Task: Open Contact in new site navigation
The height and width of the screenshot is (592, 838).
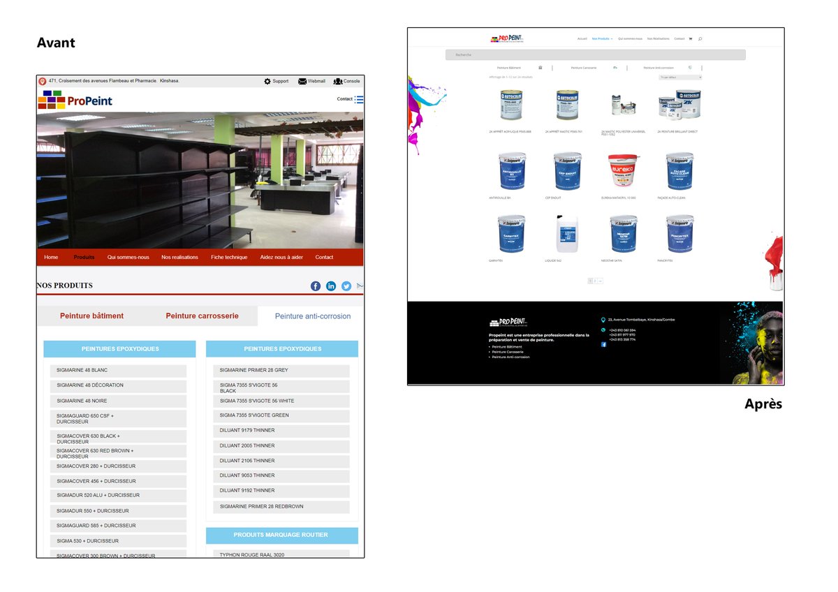Action: pos(679,38)
